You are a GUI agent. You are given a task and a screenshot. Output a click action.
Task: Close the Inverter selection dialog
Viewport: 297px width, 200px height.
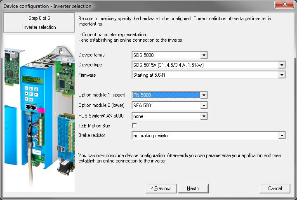point(285,4)
